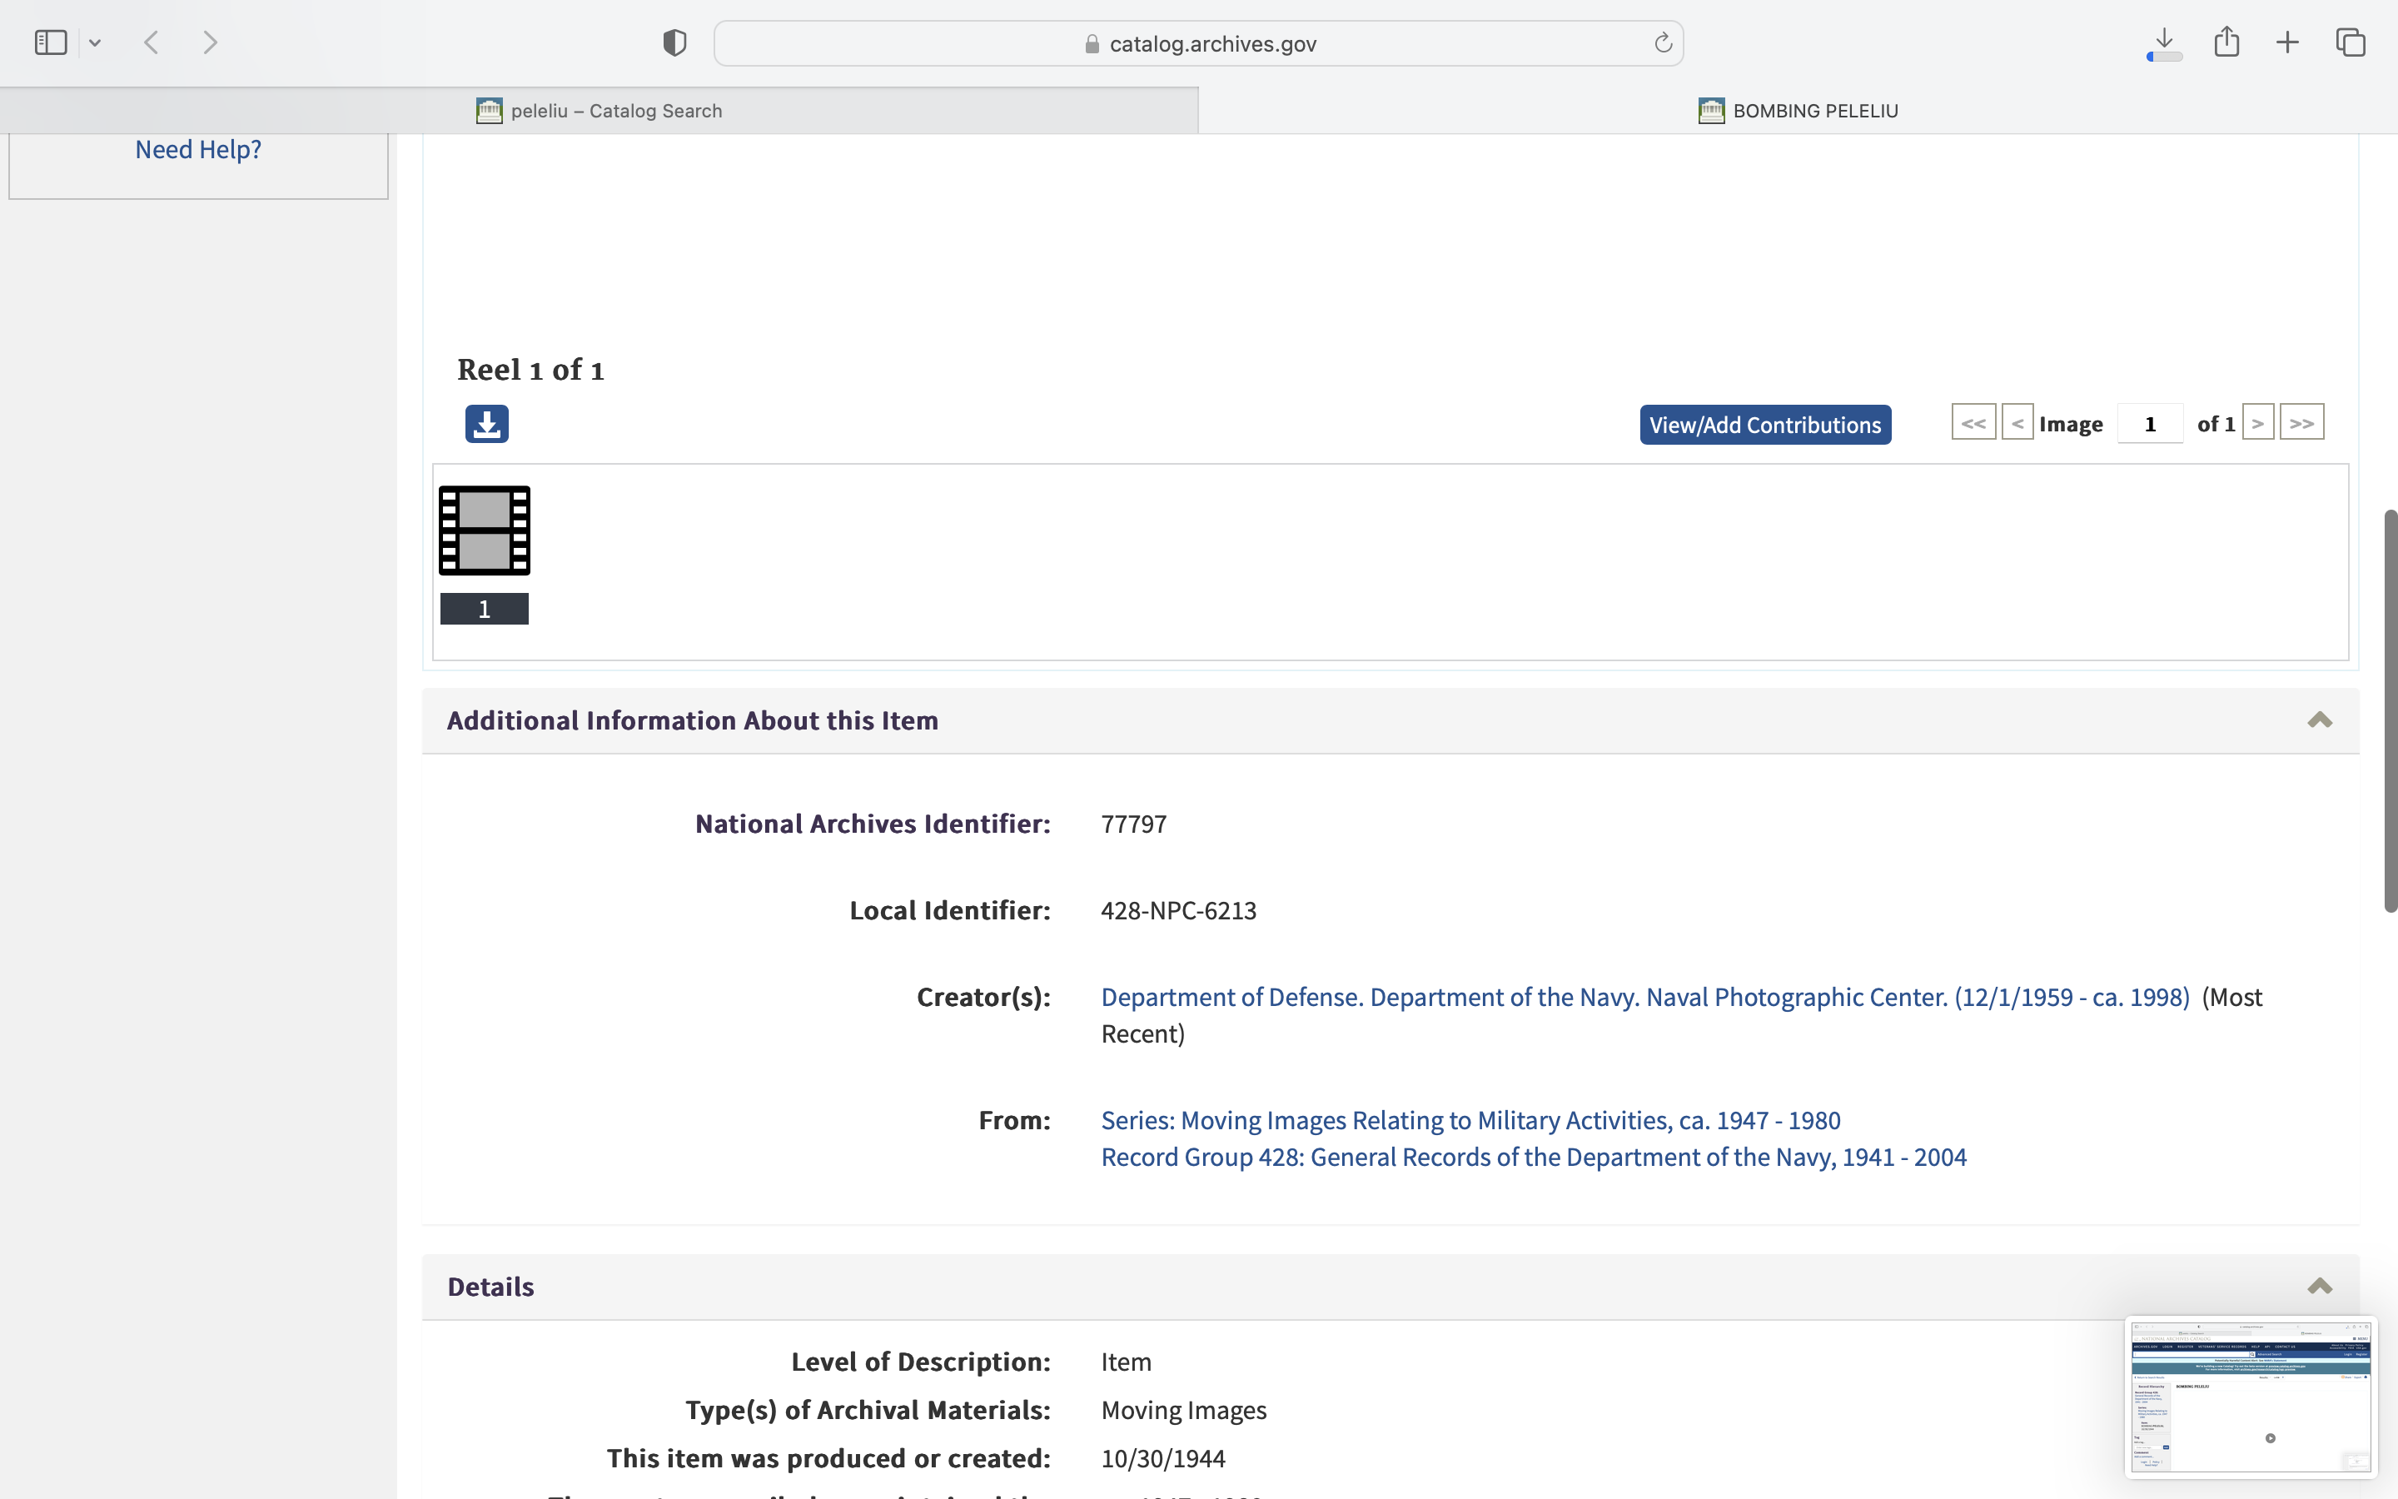Image resolution: width=2398 pixels, height=1499 pixels.
Task: Reload the page with refresh icon
Action: tap(1663, 42)
